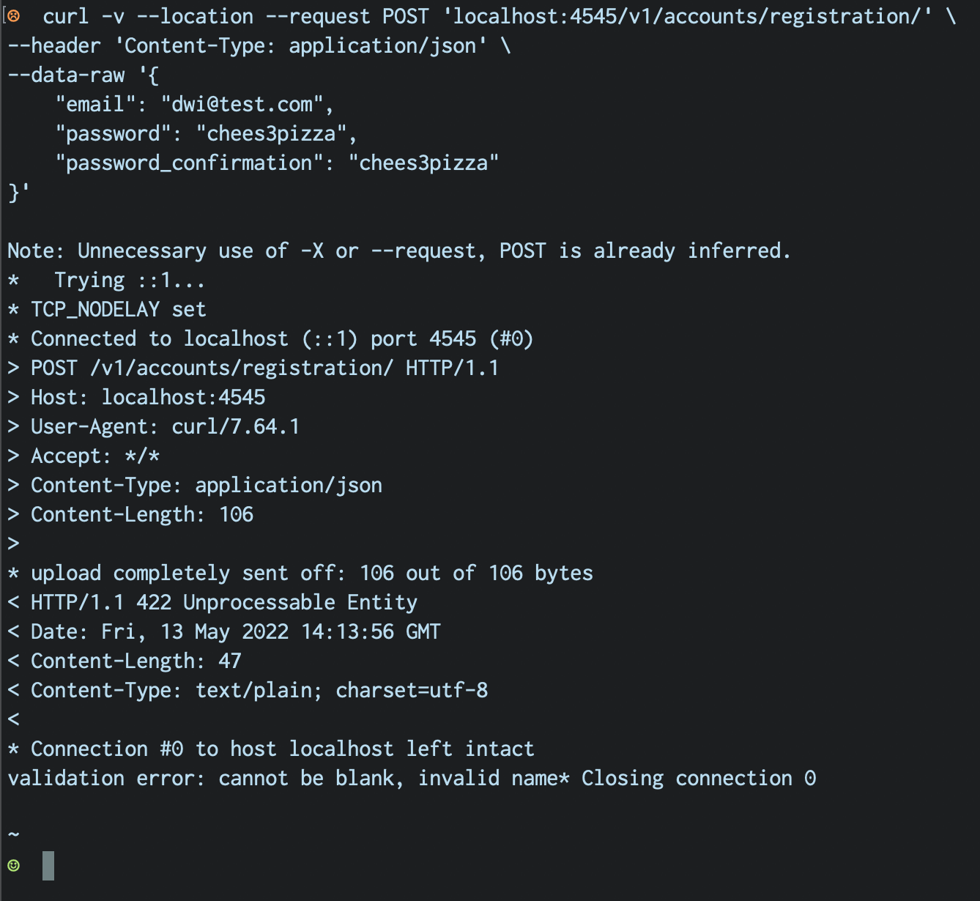
Task: Click the tilde directory indicator
Action: 13,834
